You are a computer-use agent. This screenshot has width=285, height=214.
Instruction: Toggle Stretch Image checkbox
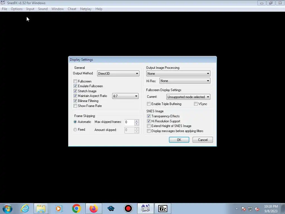point(75,91)
